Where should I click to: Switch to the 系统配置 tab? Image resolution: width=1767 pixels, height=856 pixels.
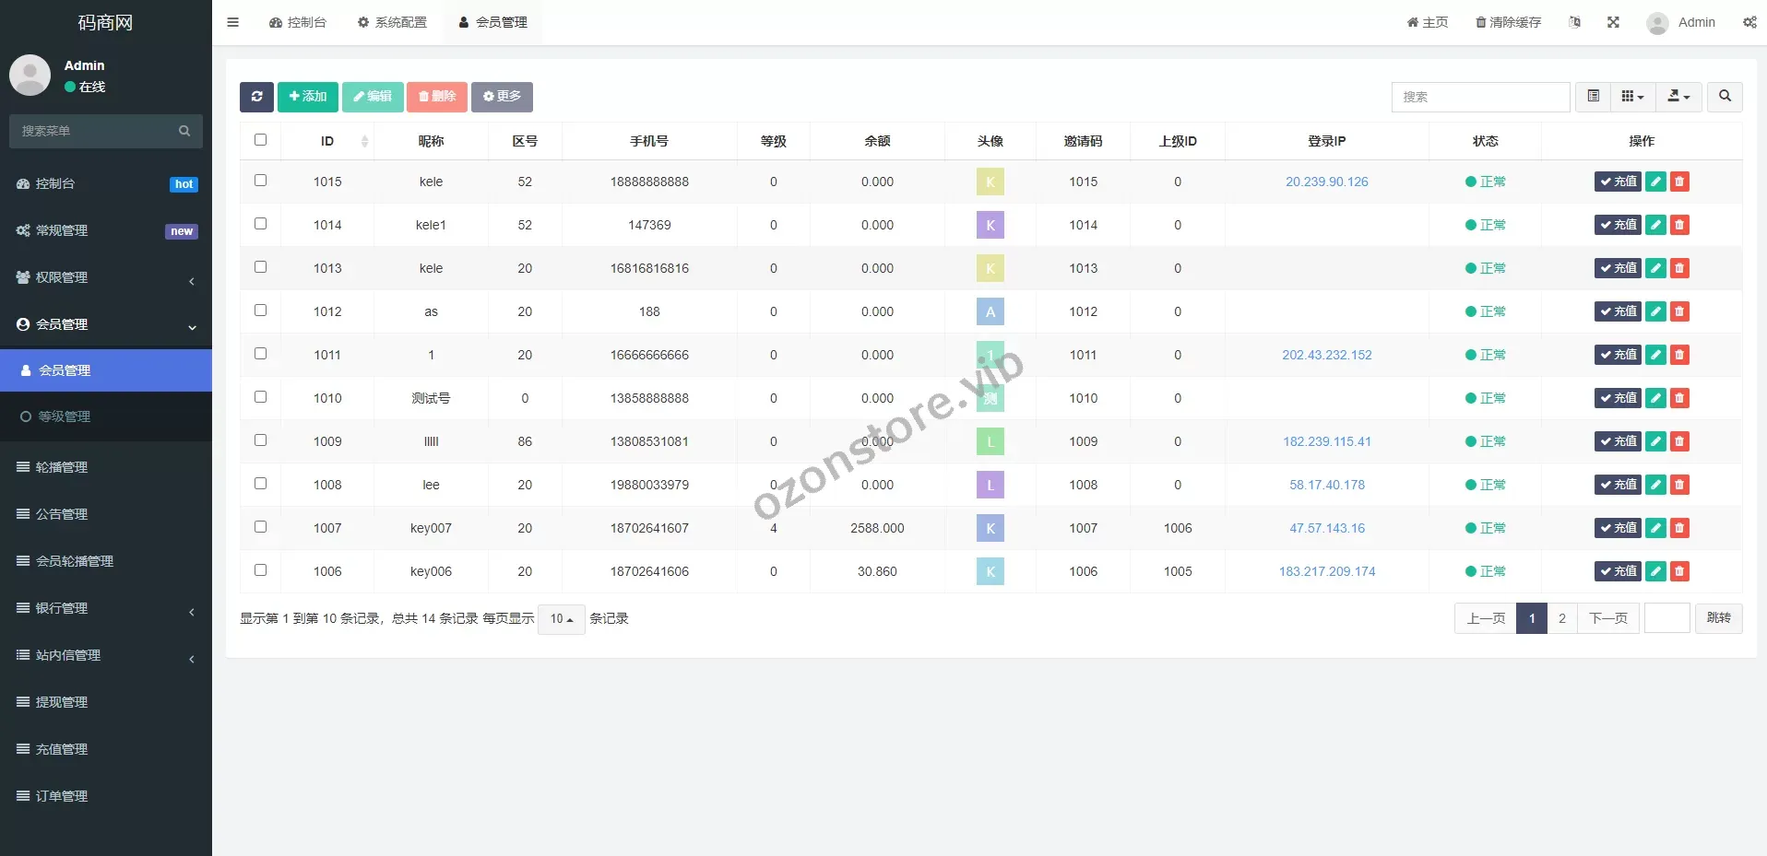click(392, 22)
